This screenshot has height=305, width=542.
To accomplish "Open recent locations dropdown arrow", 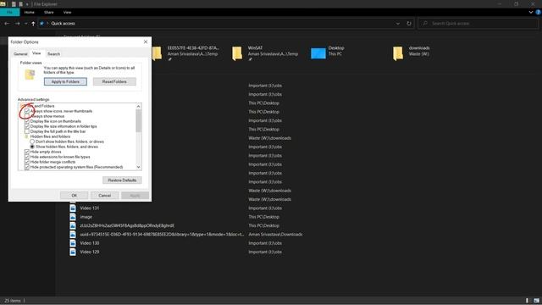I will click(26, 24).
